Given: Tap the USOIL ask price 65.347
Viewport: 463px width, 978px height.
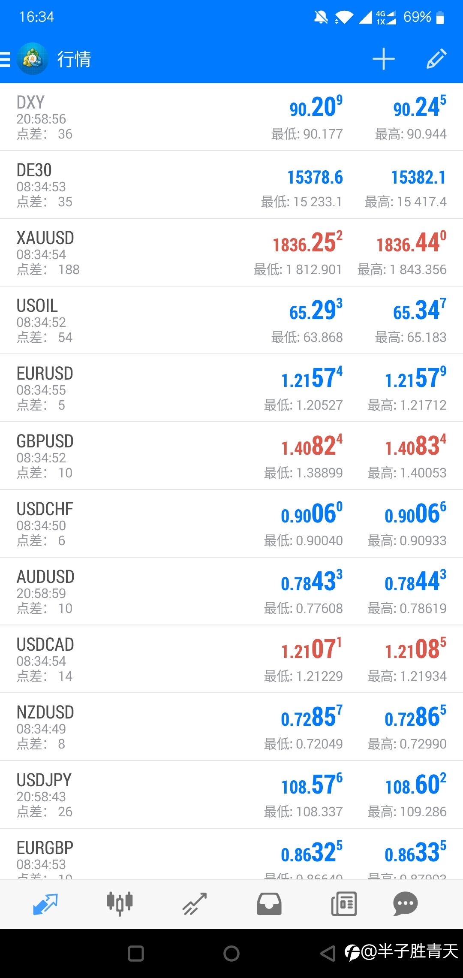Looking at the screenshot, I should click(x=420, y=310).
